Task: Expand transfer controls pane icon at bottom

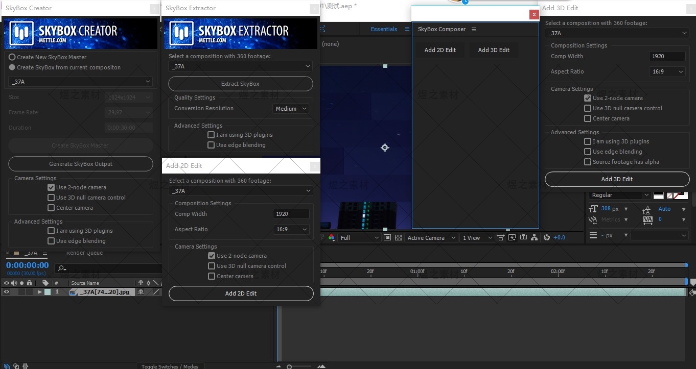Action: click(16, 366)
